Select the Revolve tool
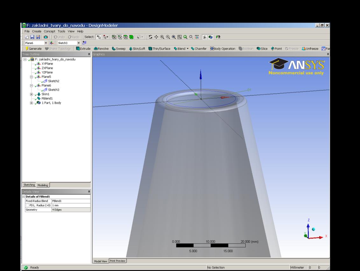Viewport: 360px width, 271px height. (101, 48)
